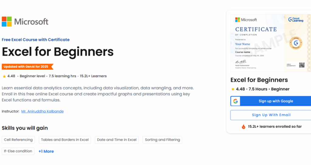The height and width of the screenshot is (165, 311).
Task: Click the Microsoft logo at page top
Action: [25, 22]
